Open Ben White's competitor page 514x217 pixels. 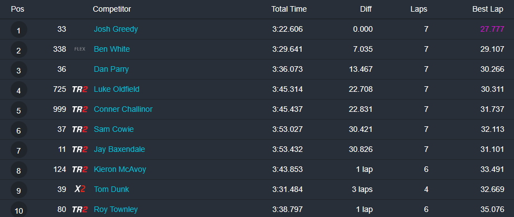[x=112, y=49]
